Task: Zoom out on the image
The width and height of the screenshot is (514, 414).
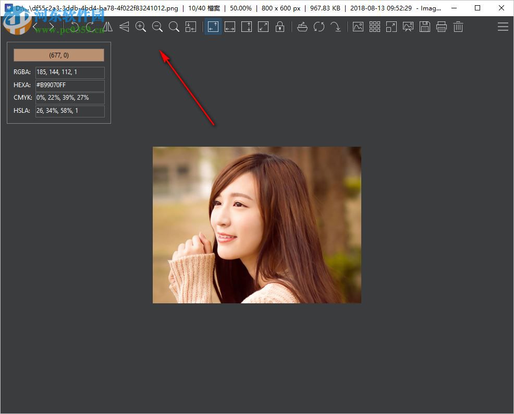Action: [x=157, y=27]
